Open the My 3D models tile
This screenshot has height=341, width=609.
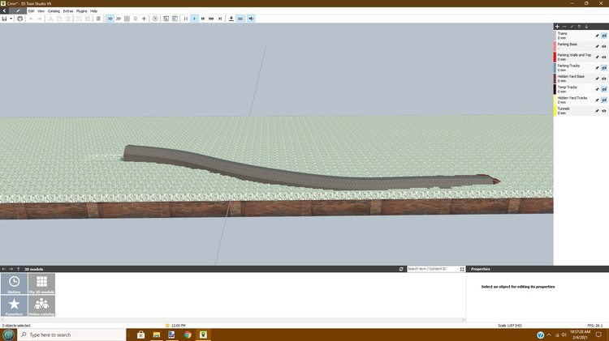[x=41, y=283]
